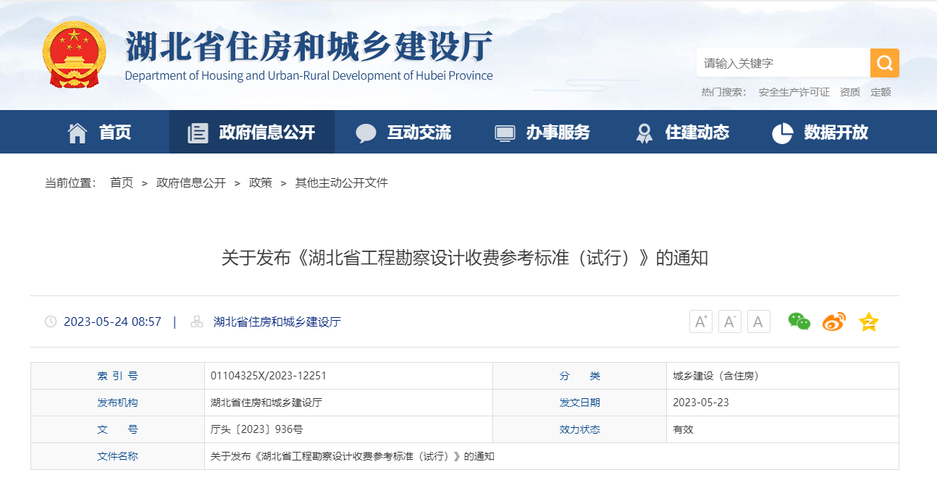Click the 文件名称 label cell
This screenshot has height=488, width=937.
coord(117,456)
